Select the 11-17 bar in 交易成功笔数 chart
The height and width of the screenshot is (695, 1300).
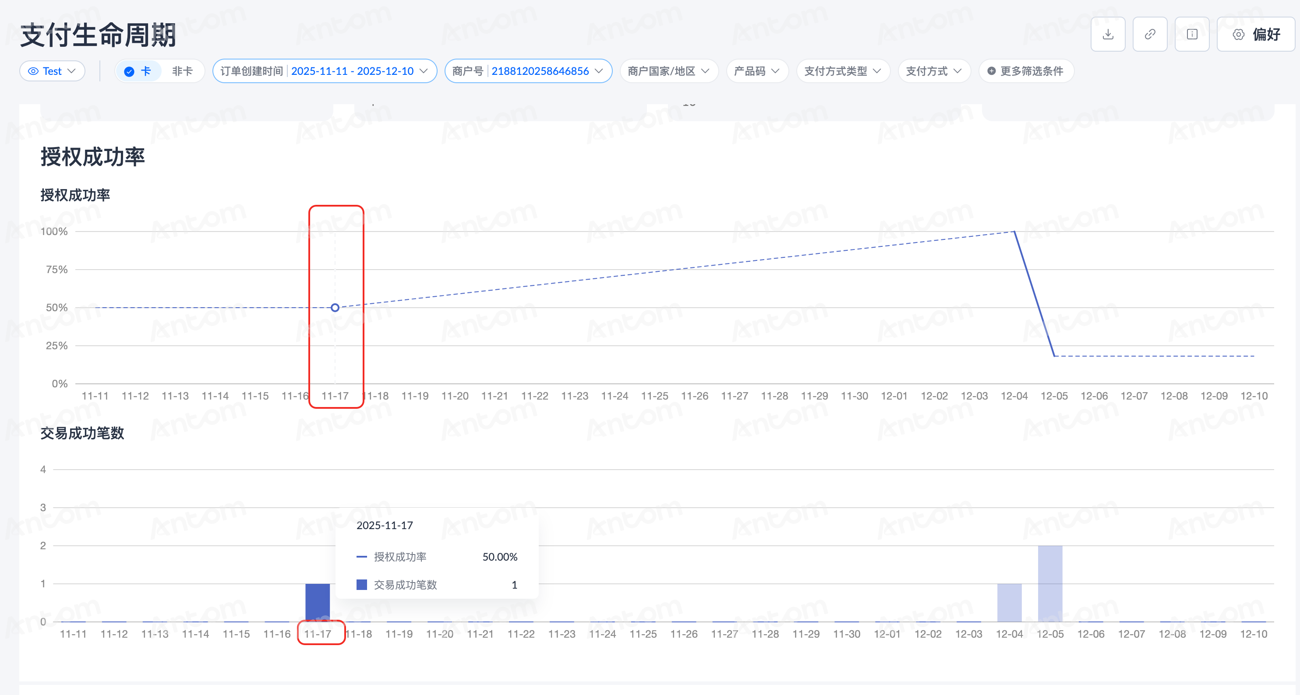pos(318,602)
